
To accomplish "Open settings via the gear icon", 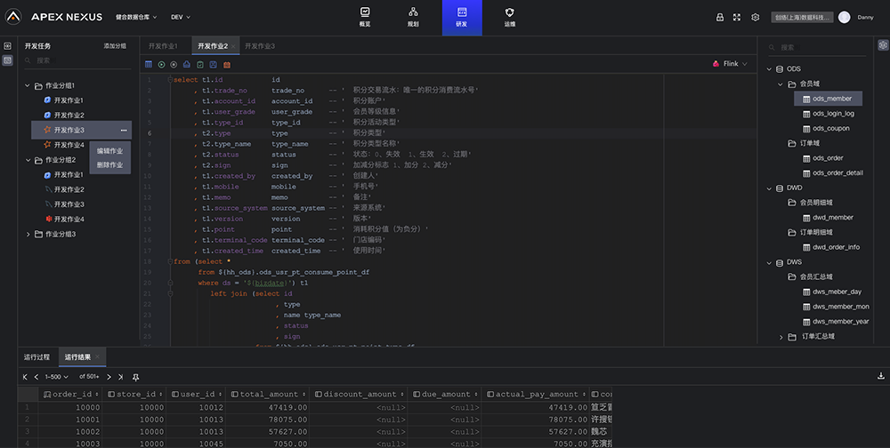I will pos(755,17).
